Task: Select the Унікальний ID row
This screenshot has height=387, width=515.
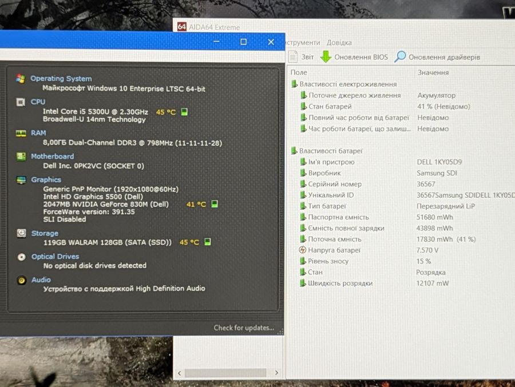Action: [407, 195]
